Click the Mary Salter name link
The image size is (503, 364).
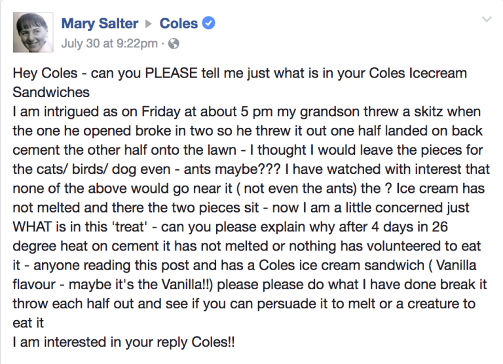[100, 24]
